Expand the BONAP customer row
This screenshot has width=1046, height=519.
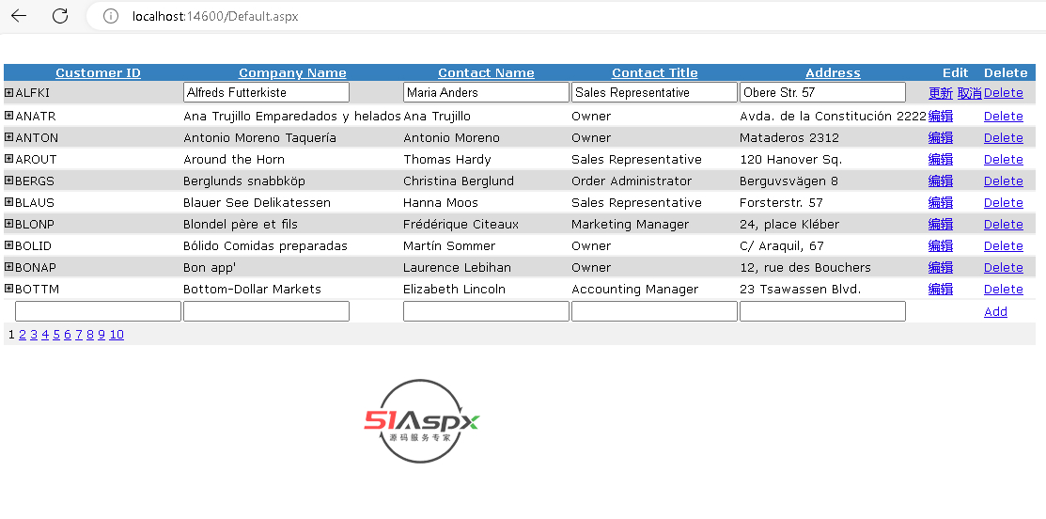pyautogui.click(x=8, y=267)
